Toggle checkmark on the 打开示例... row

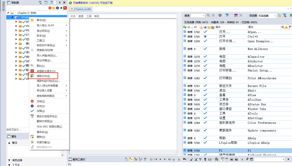pyautogui.click(x=205, y=41)
